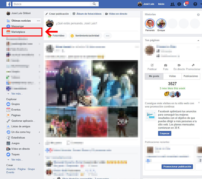The height and width of the screenshot is (179, 202).
Task: Collapse the Tus páginas panel arrow
Action: pos(198,40)
